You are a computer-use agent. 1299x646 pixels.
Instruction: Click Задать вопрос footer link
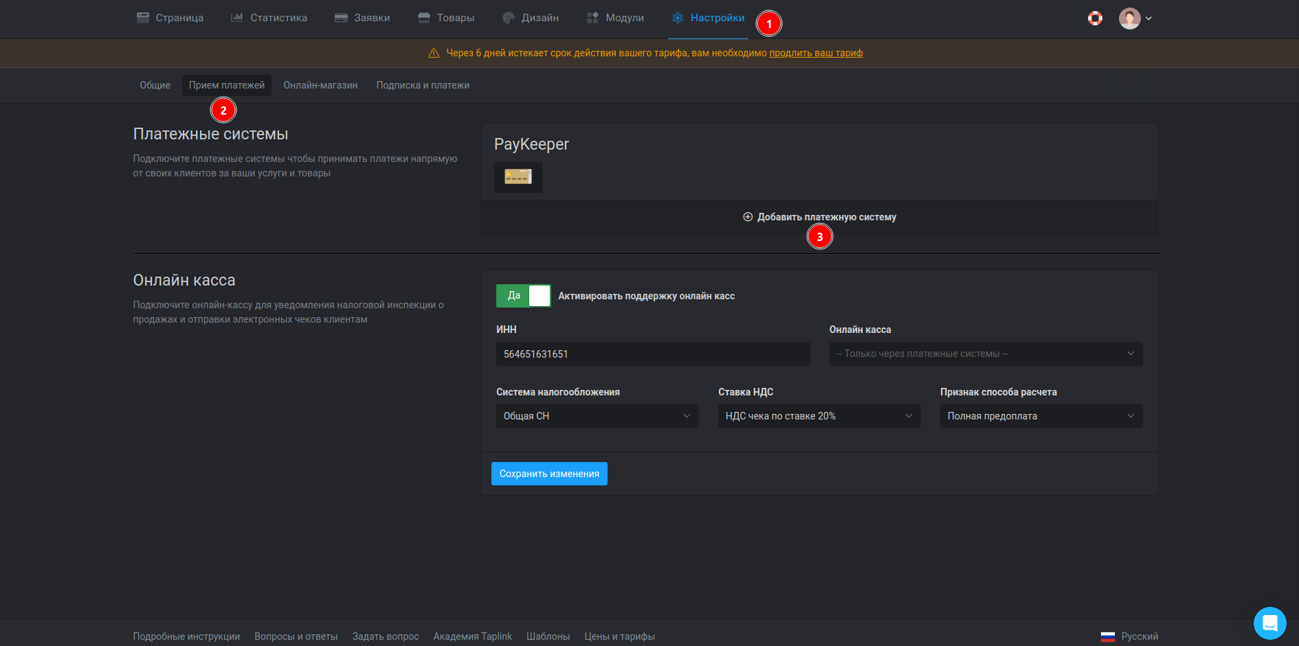click(x=386, y=636)
